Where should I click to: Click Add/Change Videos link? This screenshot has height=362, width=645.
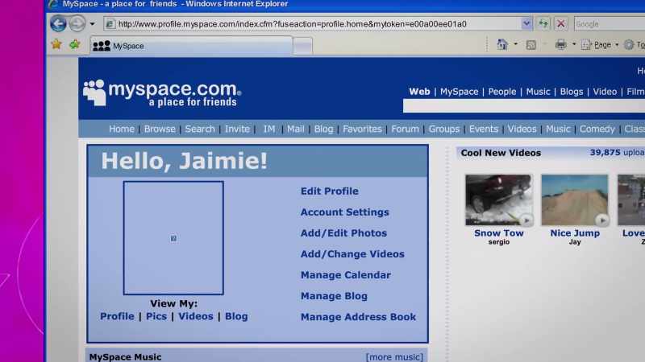coord(352,254)
